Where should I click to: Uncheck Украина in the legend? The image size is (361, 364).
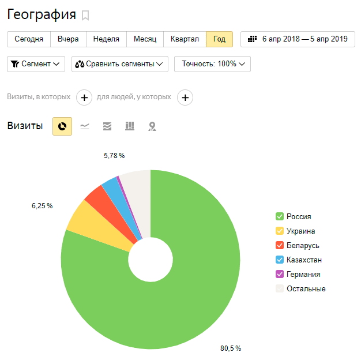point(280,231)
